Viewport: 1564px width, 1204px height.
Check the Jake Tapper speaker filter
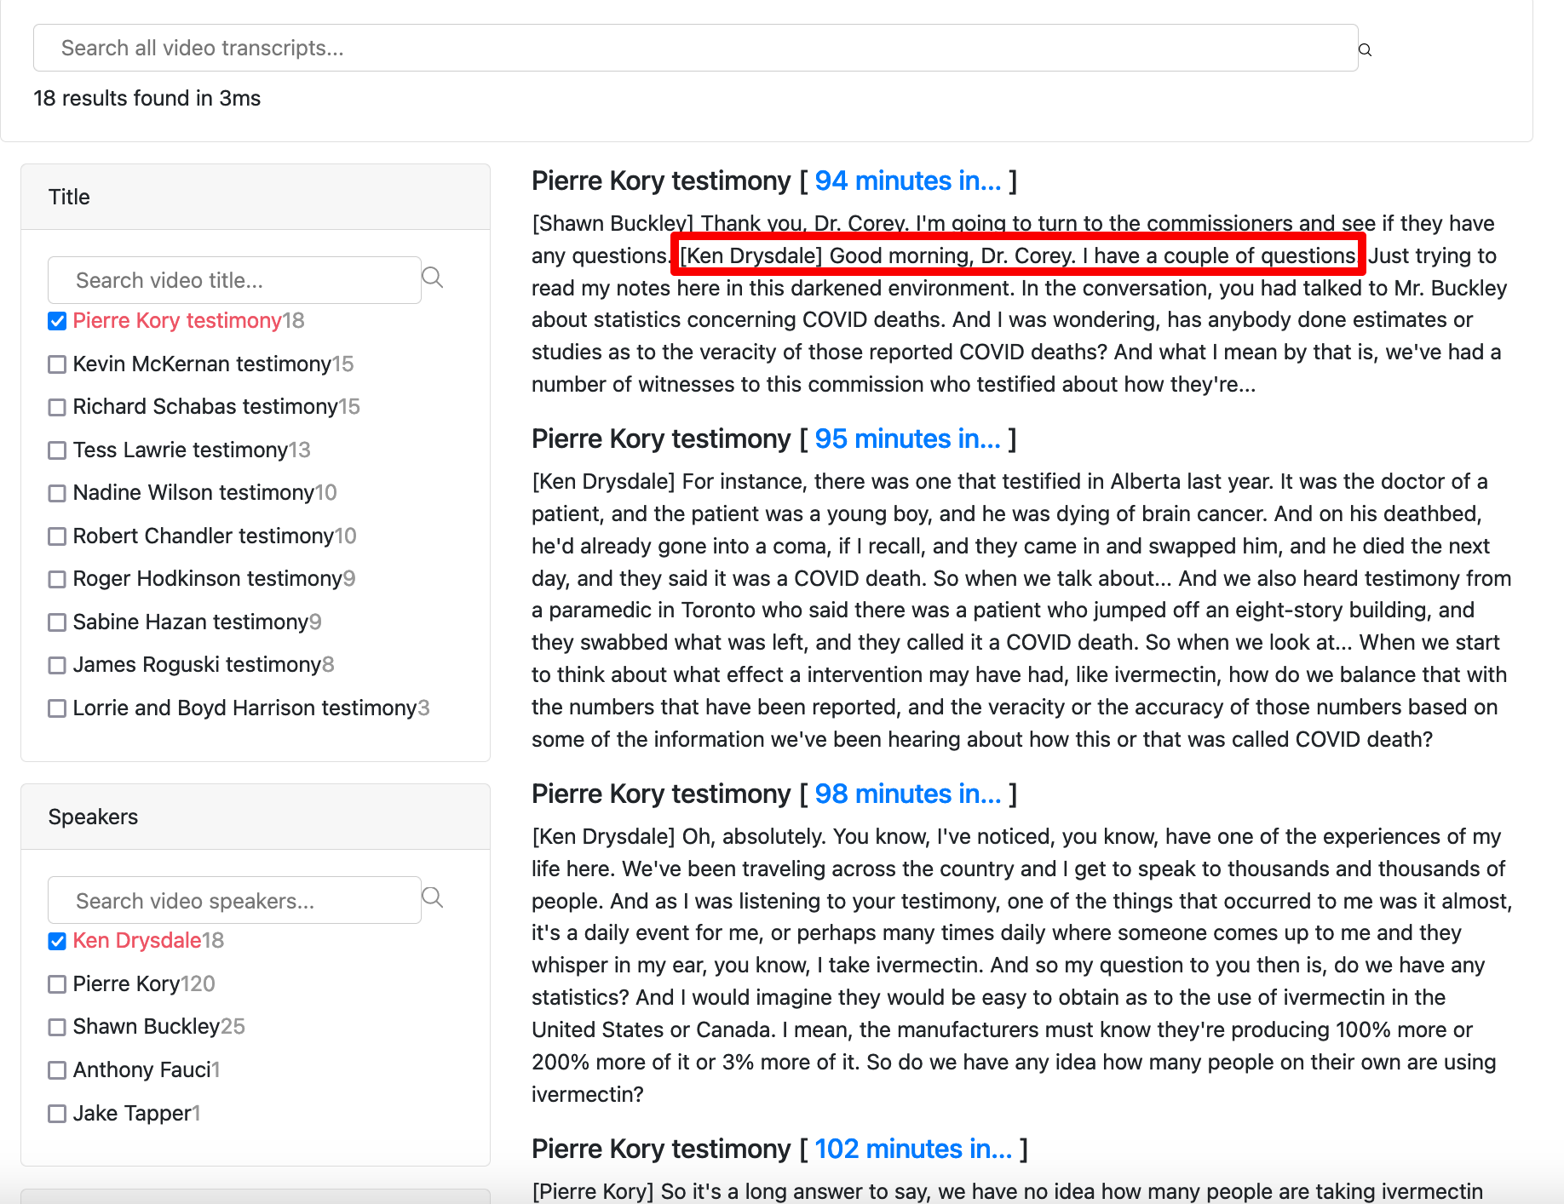point(57,1114)
